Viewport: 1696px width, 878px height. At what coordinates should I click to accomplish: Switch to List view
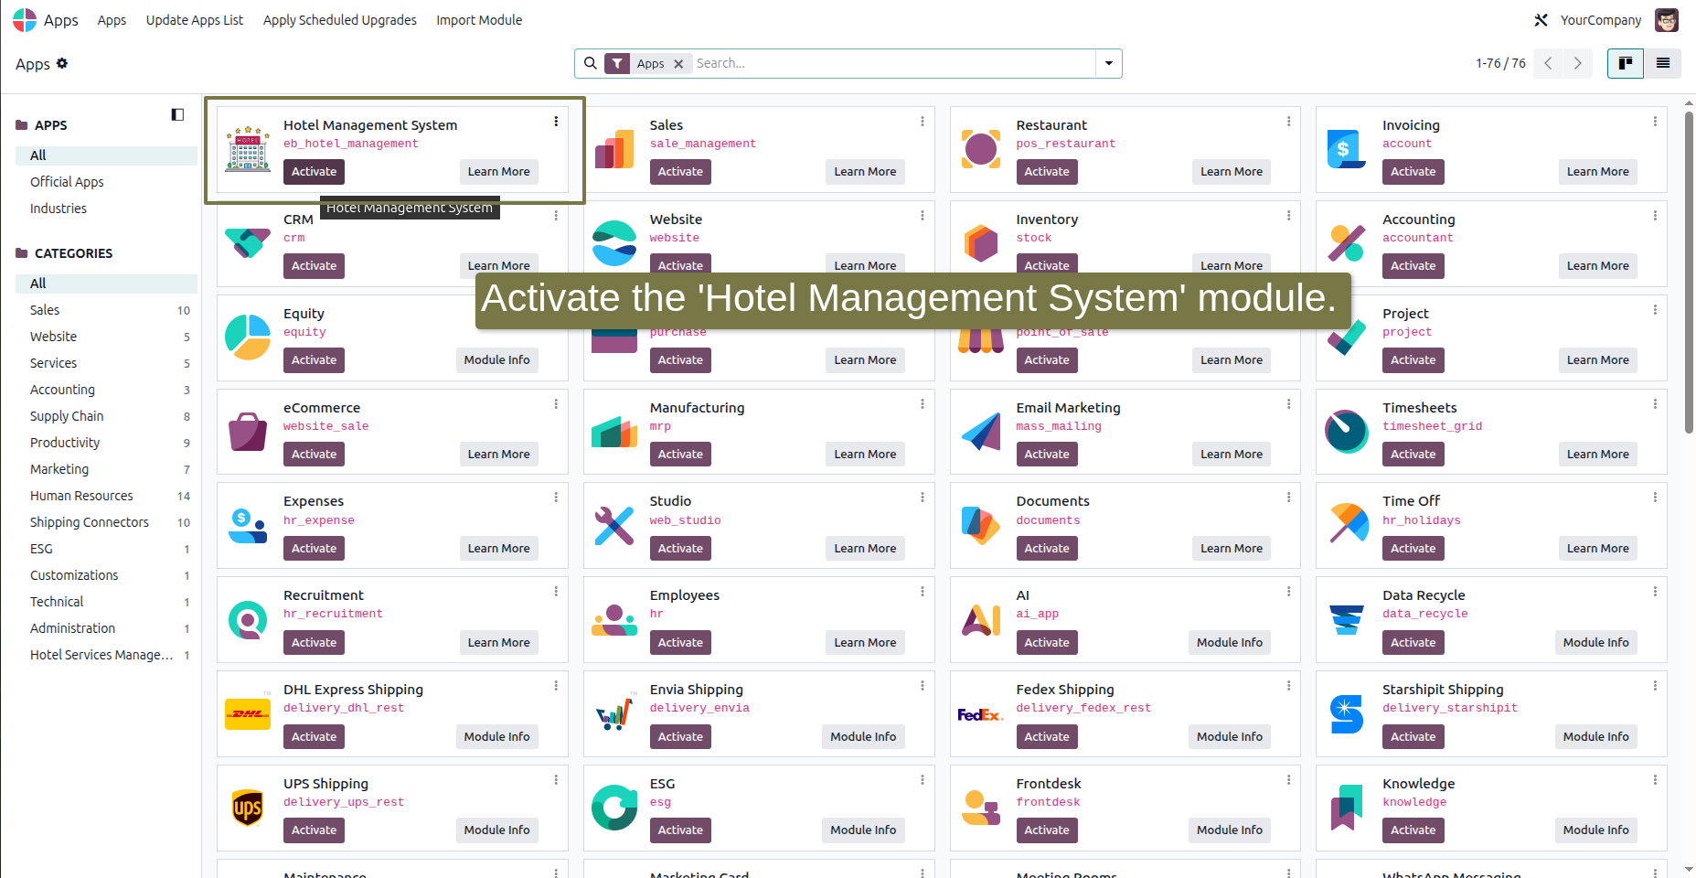[x=1663, y=63]
